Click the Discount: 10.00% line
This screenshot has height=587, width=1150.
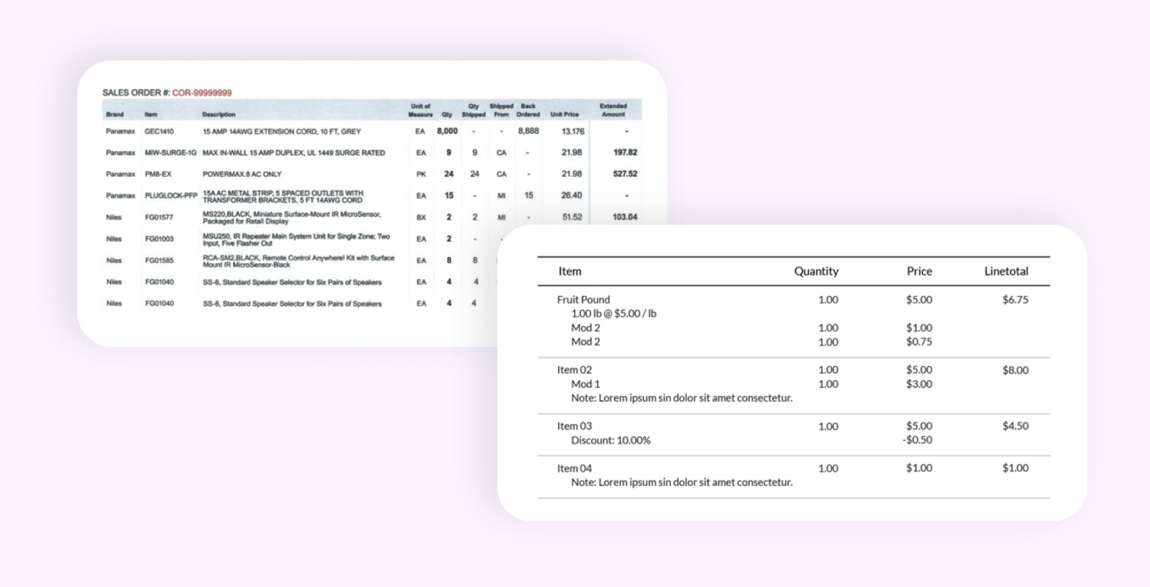pyautogui.click(x=610, y=440)
